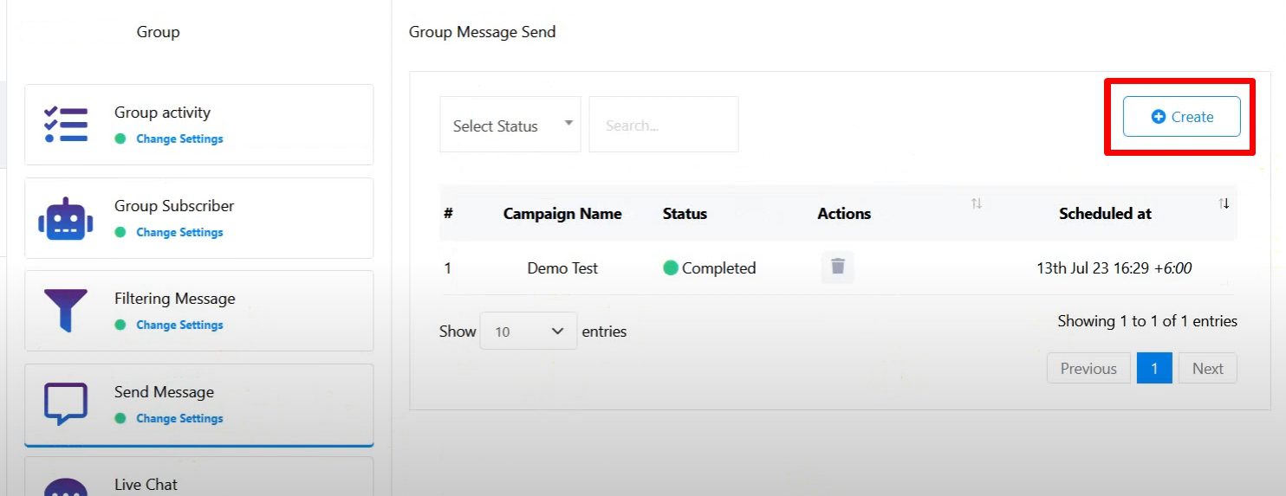
Task: Sort using the Actions column arrows
Action: 976,204
